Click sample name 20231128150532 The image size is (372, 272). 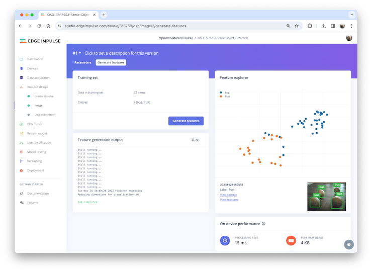pos(232,185)
